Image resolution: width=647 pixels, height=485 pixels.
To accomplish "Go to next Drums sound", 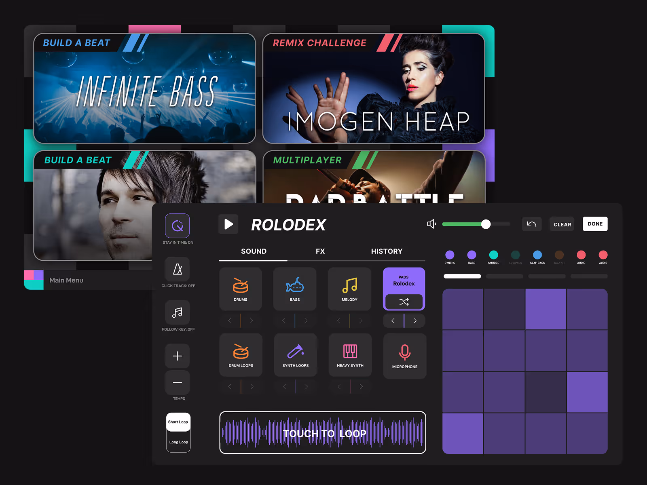I will pyautogui.click(x=252, y=321).
